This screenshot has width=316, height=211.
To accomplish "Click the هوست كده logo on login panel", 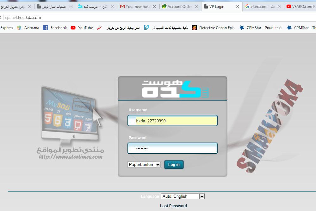I will pos(175,89).
